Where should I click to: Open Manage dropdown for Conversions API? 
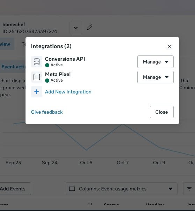(156, 62)
